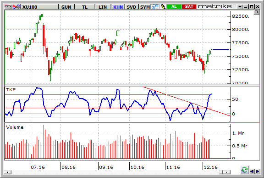264x178 pixels.
Task: Click the 10.16 date label
Action: tap(137, 167)
